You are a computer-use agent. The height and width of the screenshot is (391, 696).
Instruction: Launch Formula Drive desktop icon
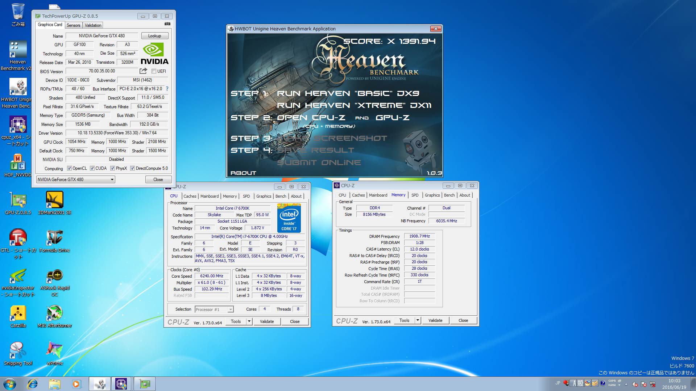[x=54, y=241]
